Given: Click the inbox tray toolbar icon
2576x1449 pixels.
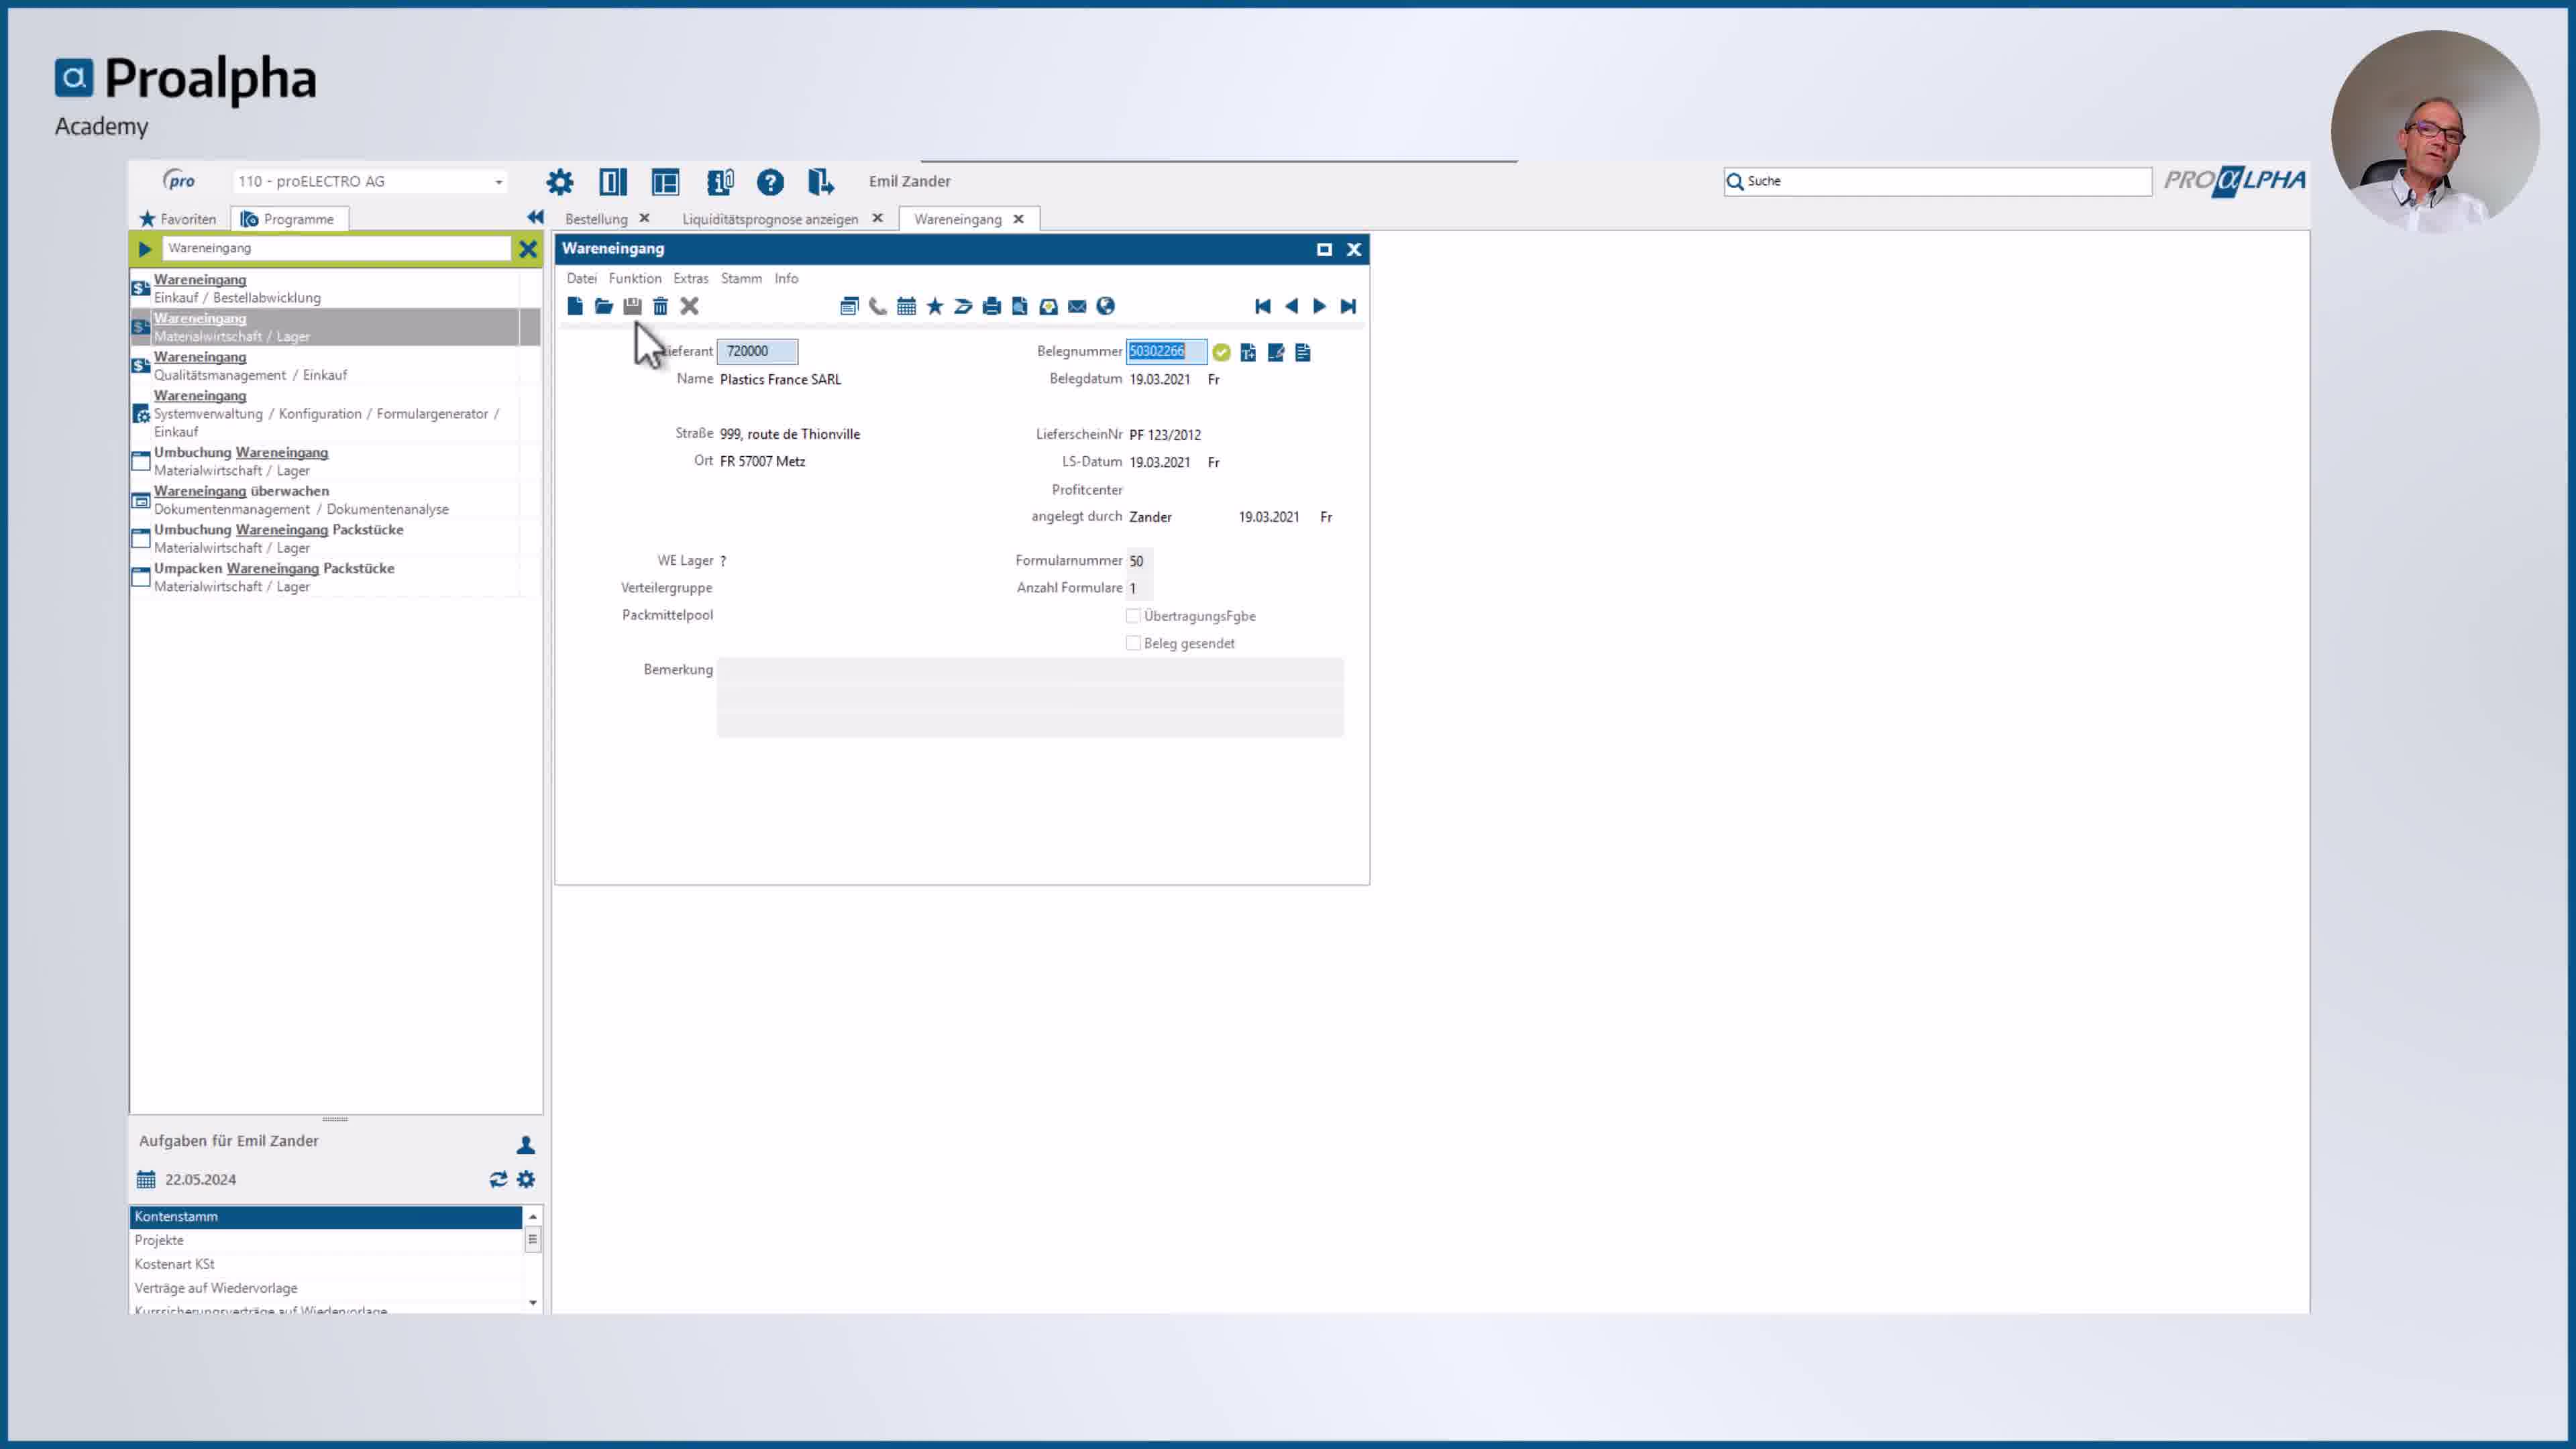Looking at the screenshot, I should [x=1049, y=306].
